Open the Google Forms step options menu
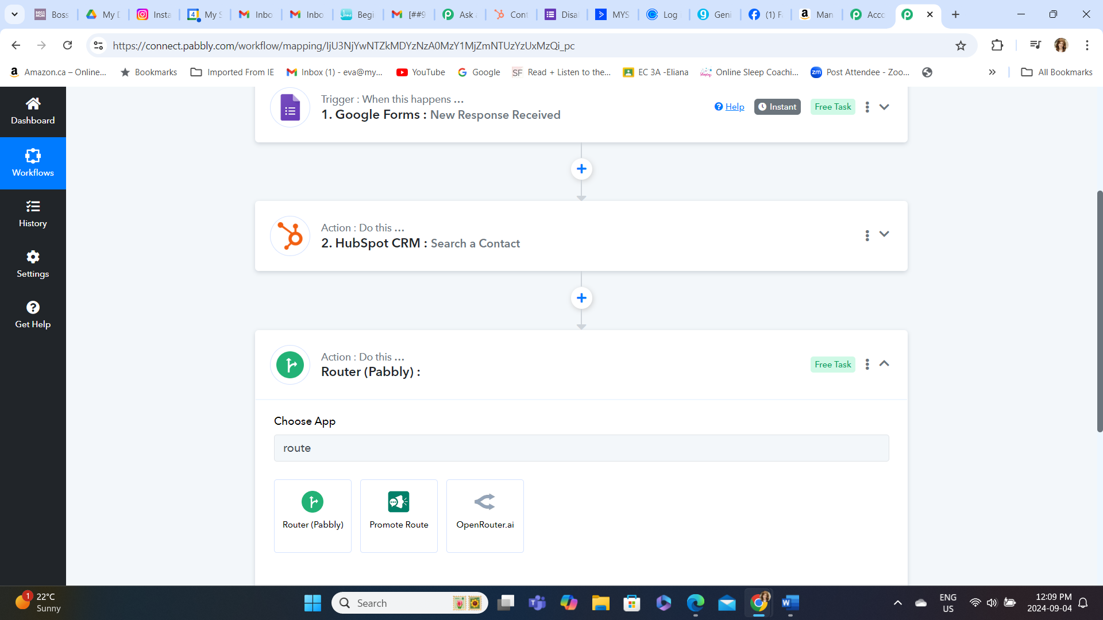The height and width of the screenshot is (620, 1103). click(867, 107)
